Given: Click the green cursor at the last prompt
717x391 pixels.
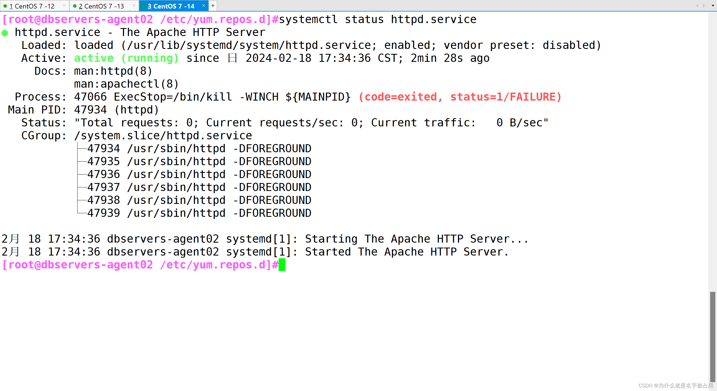Looking at the screenshot, I should (x=282, y=265).
